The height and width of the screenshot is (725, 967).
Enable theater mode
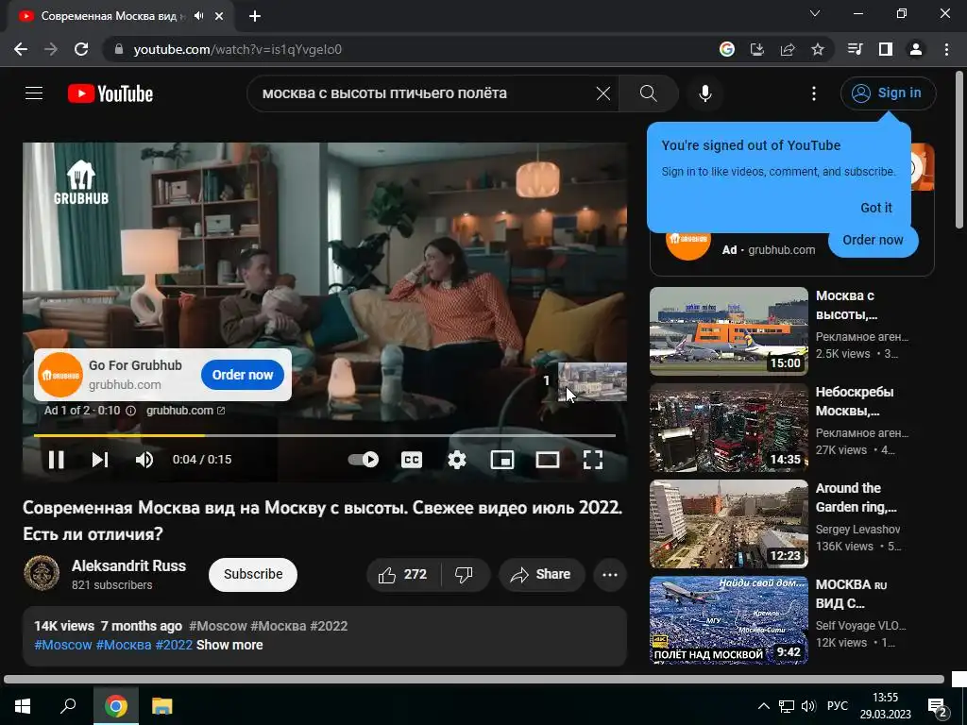tap(547, 460)
